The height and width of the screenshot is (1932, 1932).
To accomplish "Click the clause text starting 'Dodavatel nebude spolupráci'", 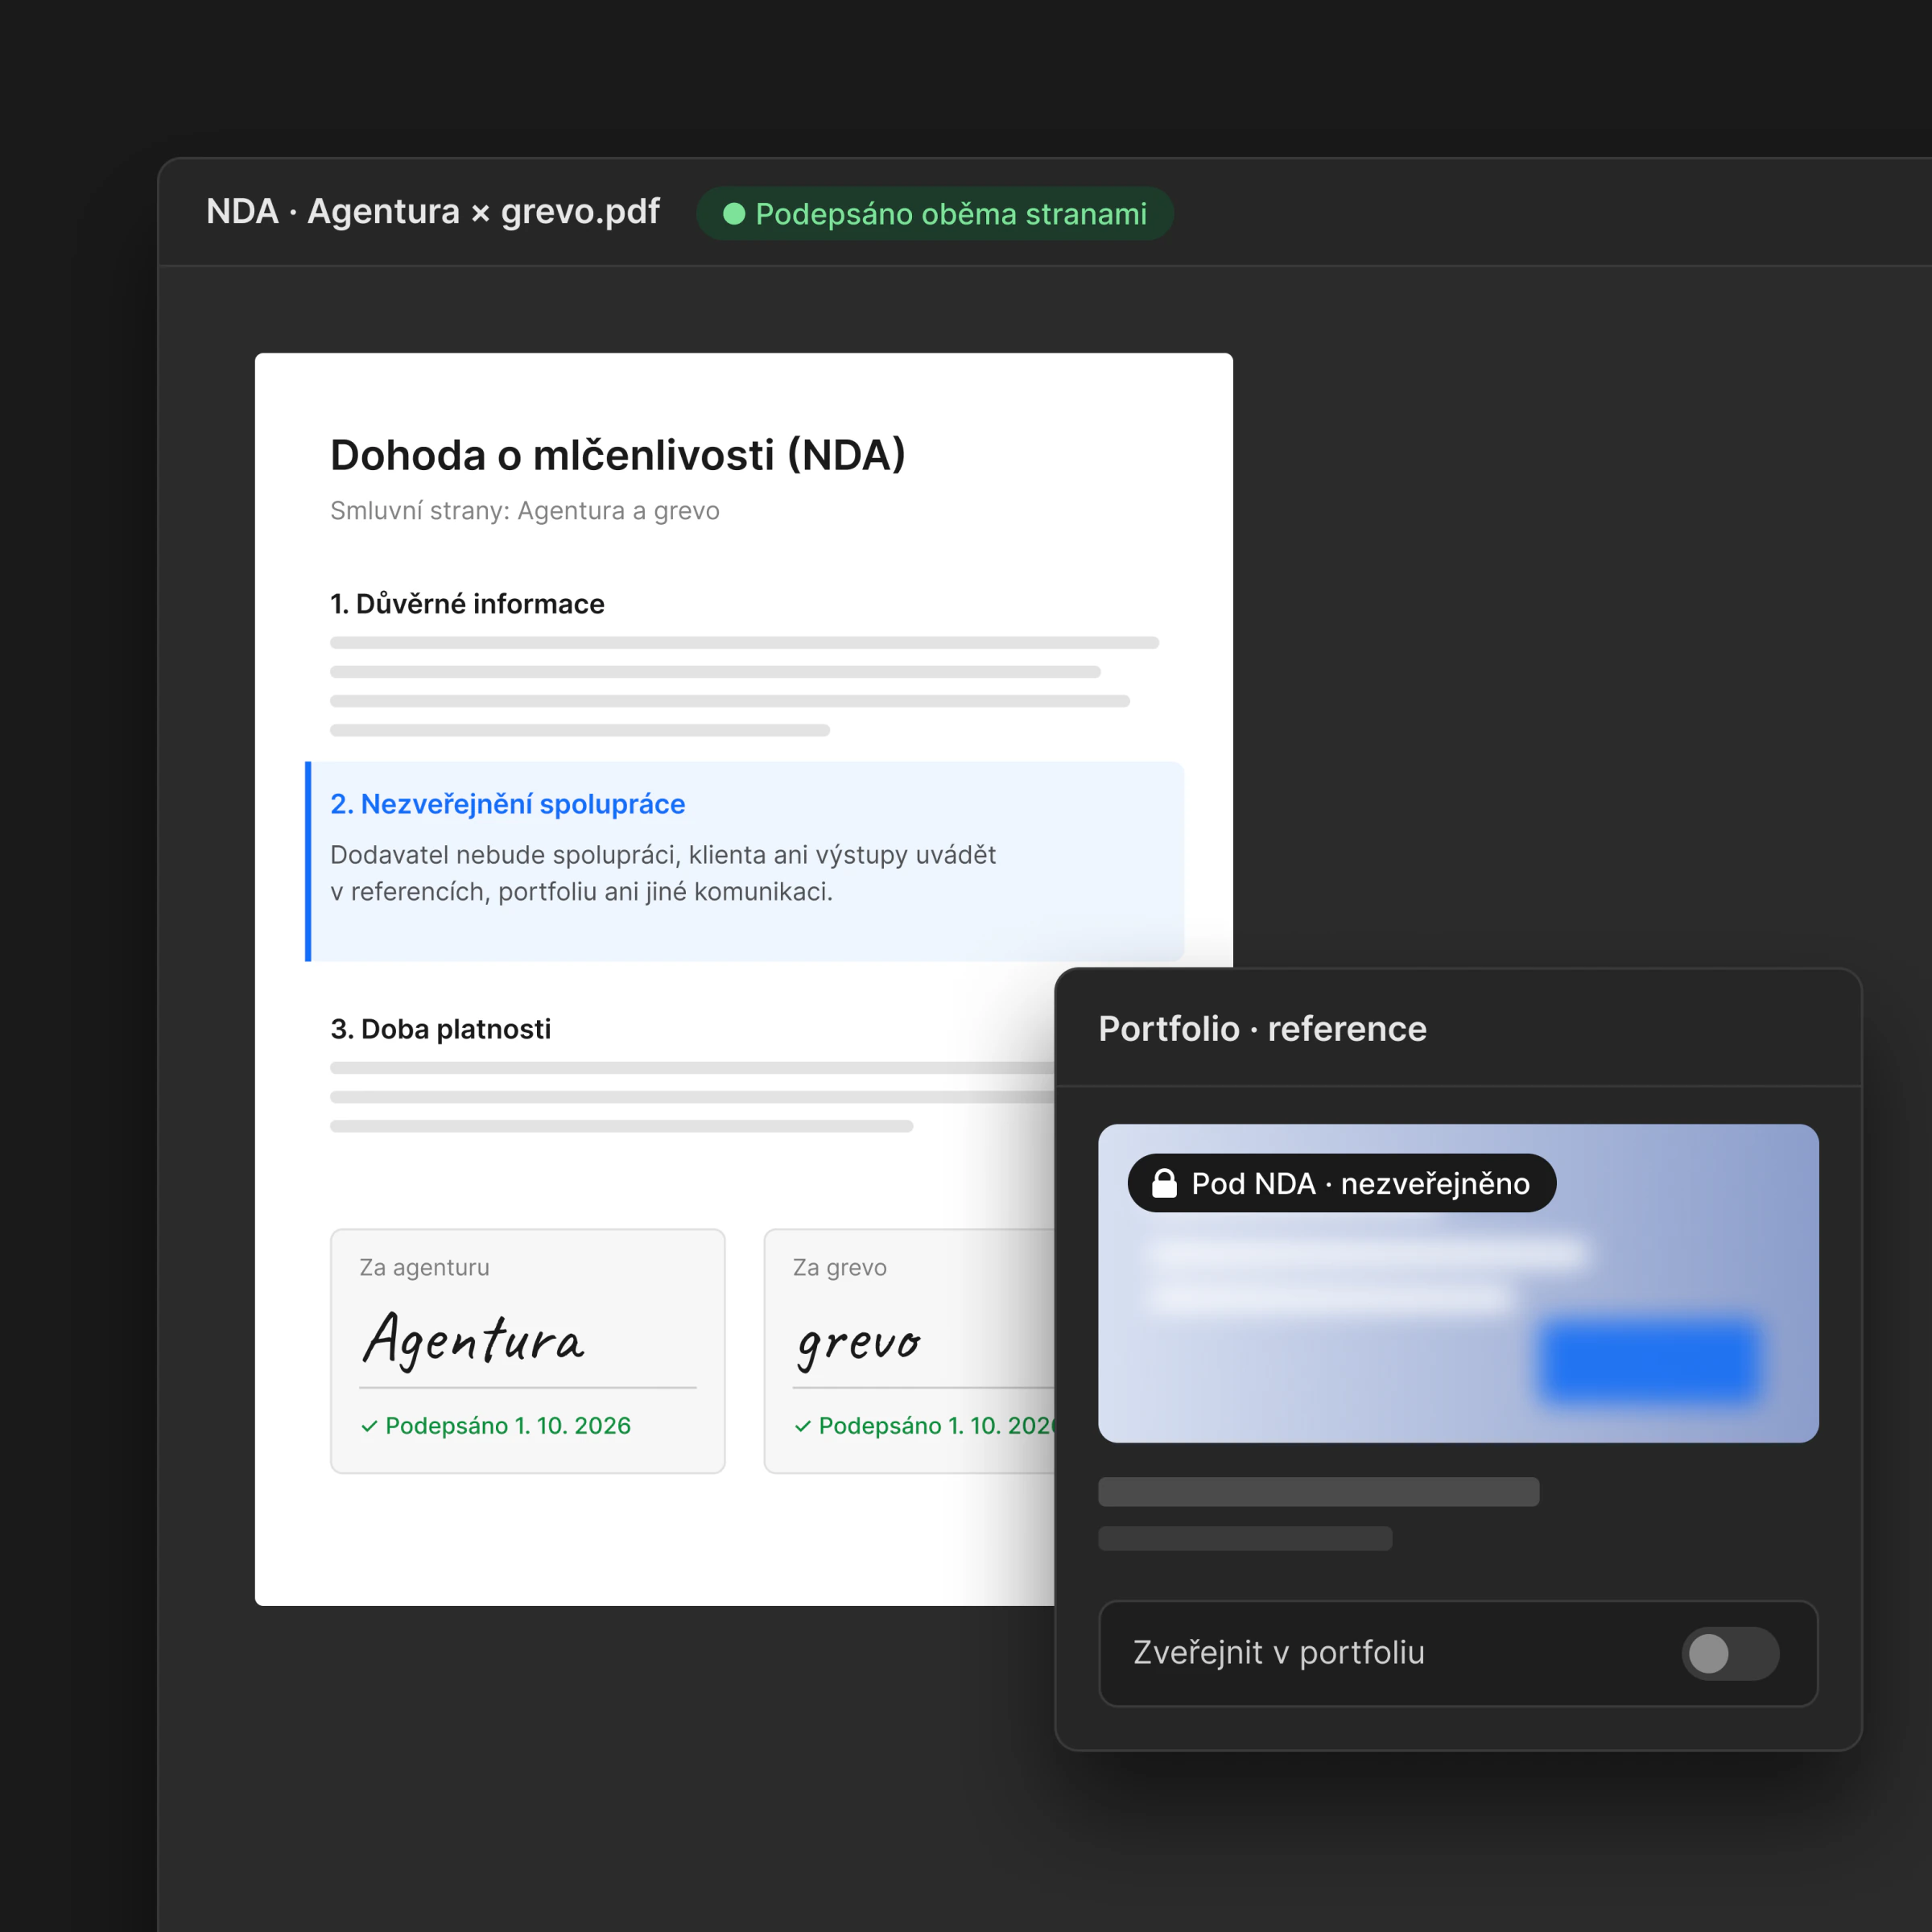I will click(663, 873).
